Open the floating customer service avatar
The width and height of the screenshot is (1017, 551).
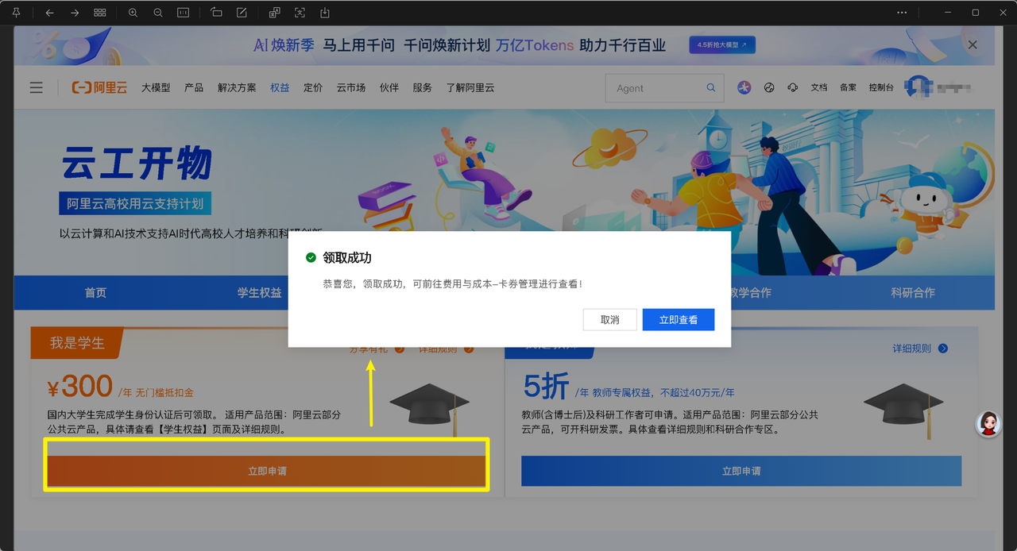click(x=988, y=424)
